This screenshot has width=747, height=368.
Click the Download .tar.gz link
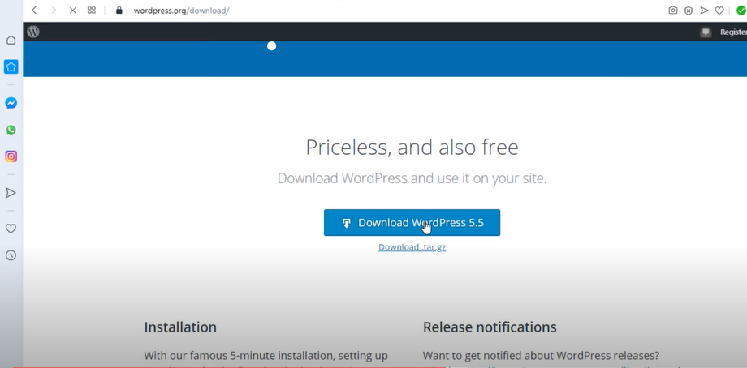[412, 247]
